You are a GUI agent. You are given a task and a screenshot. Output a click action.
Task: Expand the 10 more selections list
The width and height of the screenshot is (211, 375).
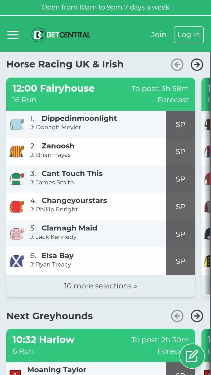point(100,286)
